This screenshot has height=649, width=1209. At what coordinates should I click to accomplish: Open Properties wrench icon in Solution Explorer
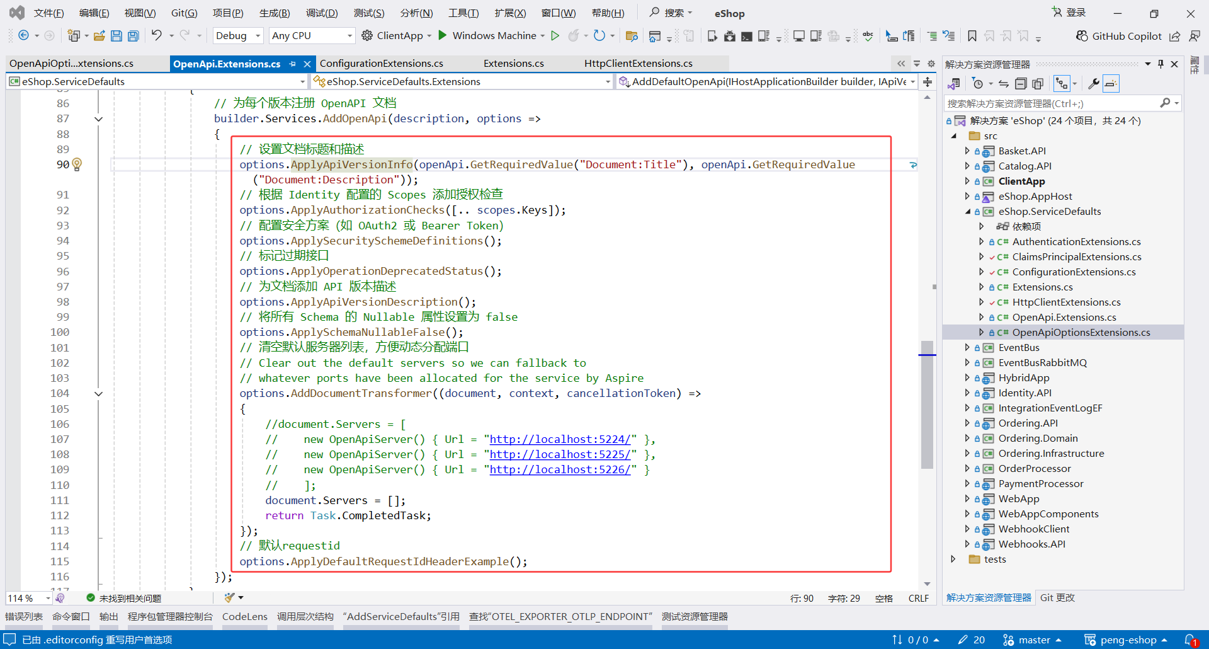coord(1094,83)
